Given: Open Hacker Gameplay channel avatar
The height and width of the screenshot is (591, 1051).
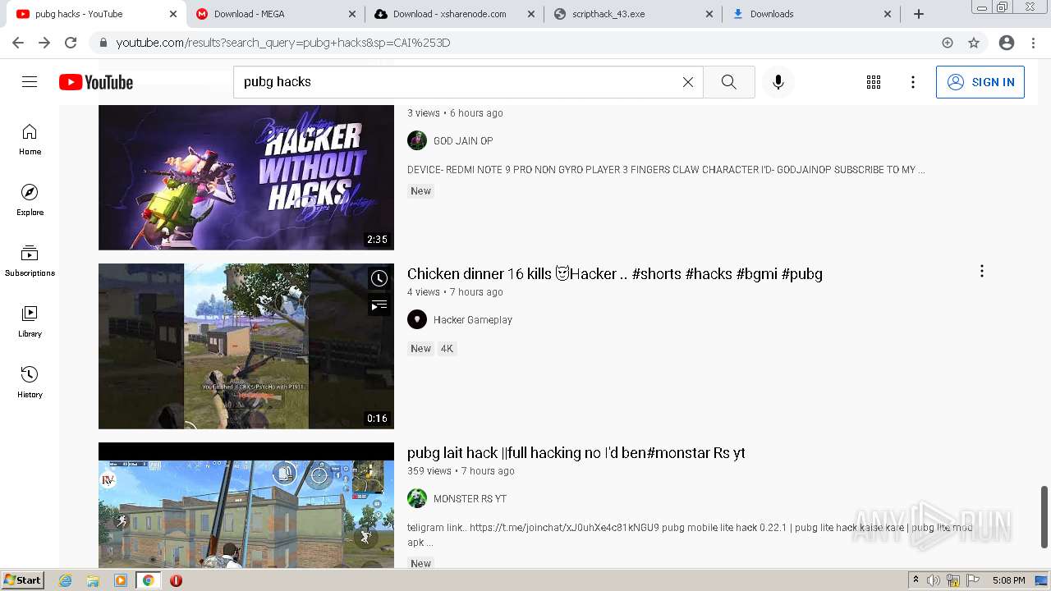Looking at the screenshot, I should tap(417, 319).
